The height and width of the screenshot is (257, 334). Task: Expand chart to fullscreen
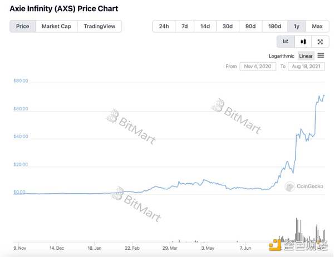pyautogui.click(x=320, y=41)
